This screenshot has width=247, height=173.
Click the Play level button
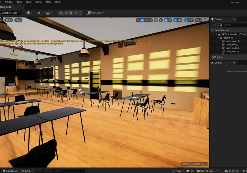click(x=61, y=13)
